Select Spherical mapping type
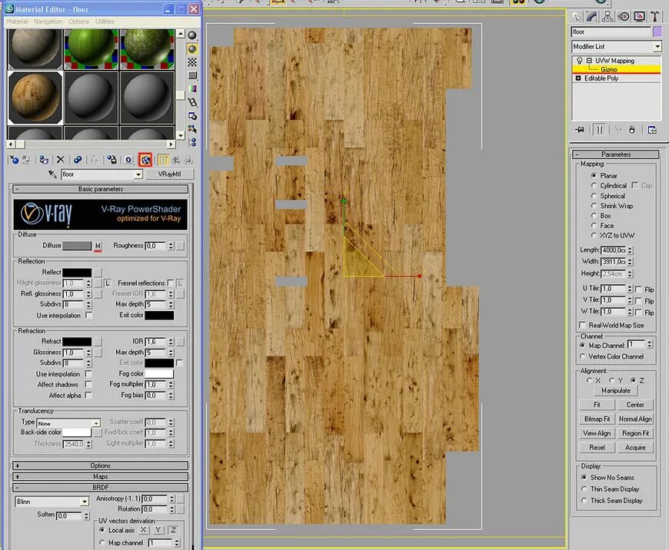Screen dimensions: 669x550 [x=594, y=196]
